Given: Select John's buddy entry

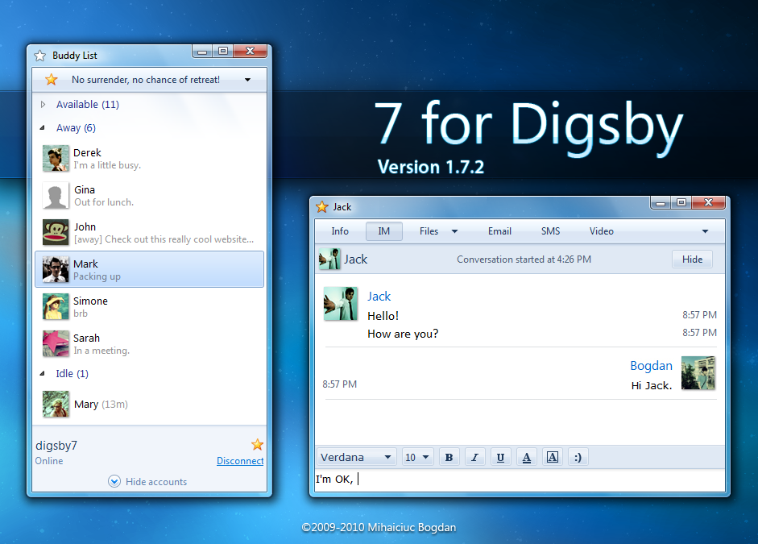Looking at the screenshot, I should click(x=149, y=233).
